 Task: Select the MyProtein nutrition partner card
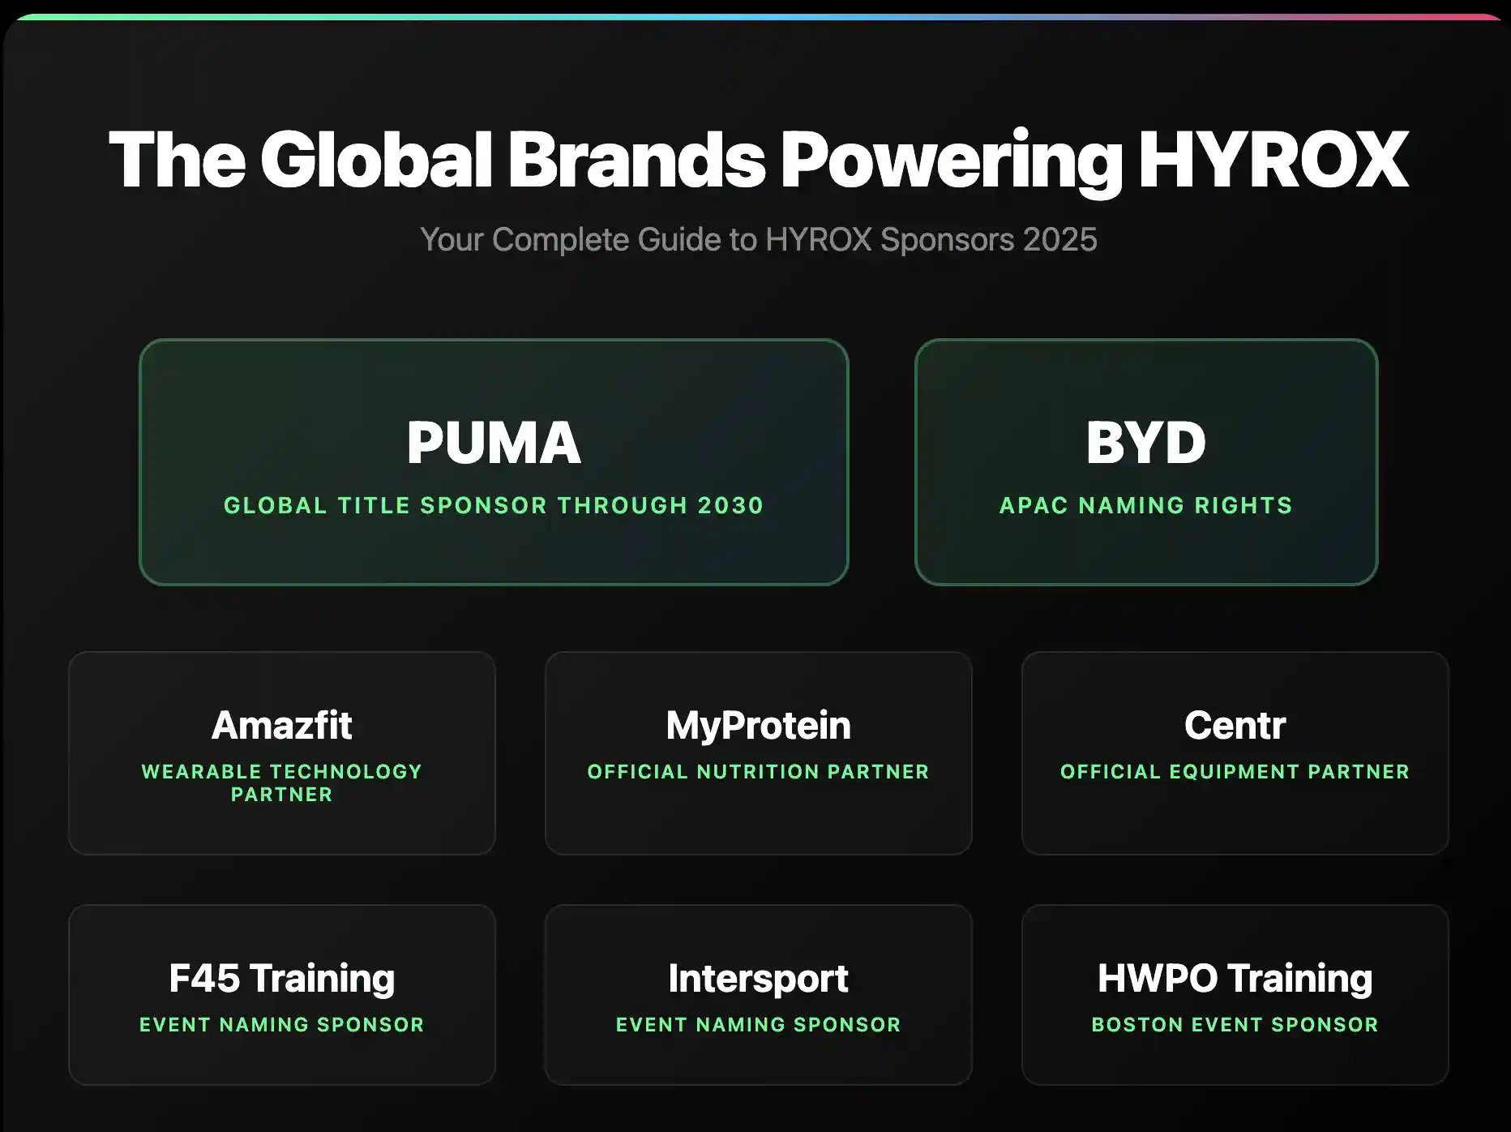758,754
